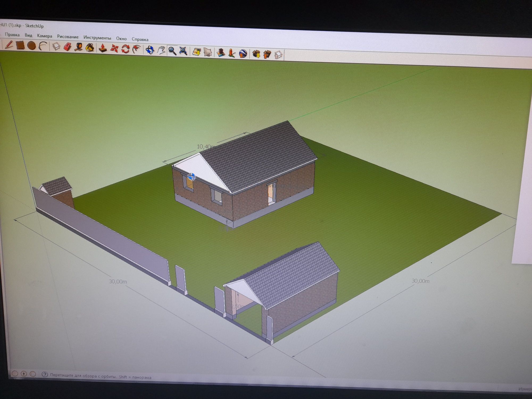Click the Get Models download icon
The image size is (532, 399).
(256, 54)
